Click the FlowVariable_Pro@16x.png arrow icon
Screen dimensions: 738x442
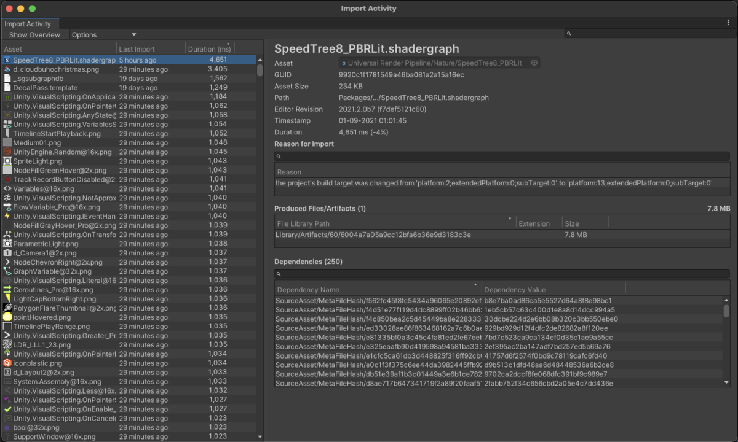[7, 207]
